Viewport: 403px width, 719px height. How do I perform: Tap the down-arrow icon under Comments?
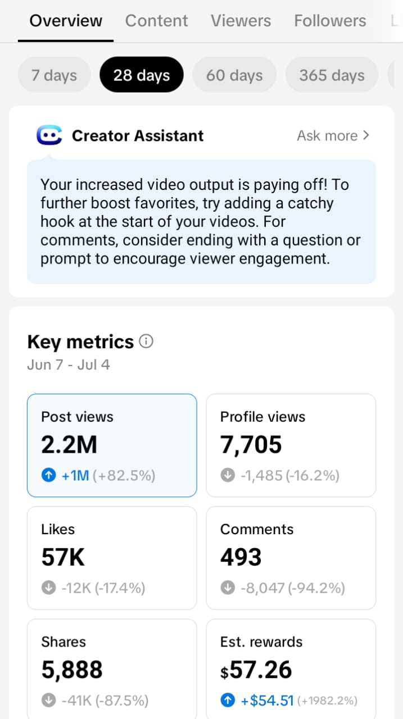[228, 588]
